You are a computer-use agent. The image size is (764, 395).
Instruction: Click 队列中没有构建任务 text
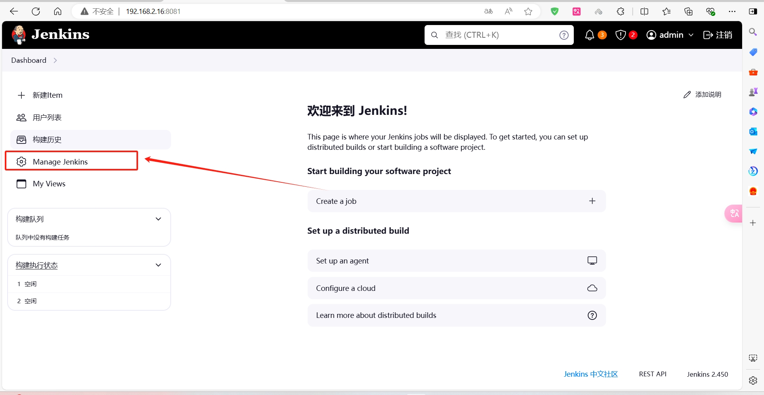click(43, 238)
